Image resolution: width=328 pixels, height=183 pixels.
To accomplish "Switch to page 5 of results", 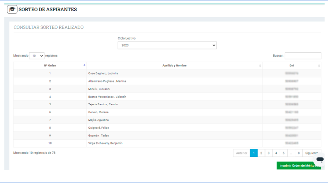I will 283,153.
